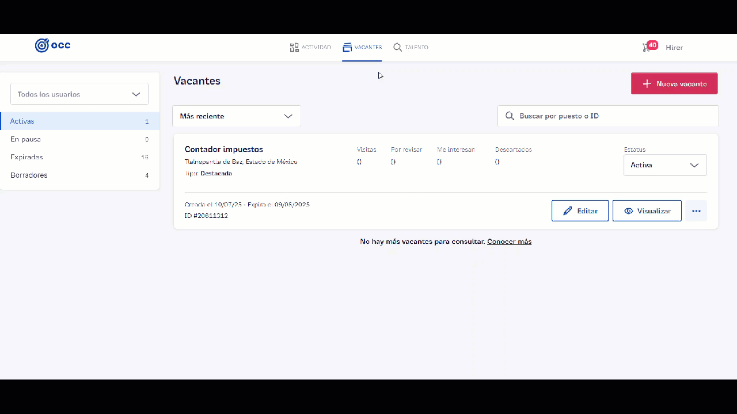The image size is (737, 414).
Task: Click the Talento magnifying glass icon
Action: [x=397, y=47]
